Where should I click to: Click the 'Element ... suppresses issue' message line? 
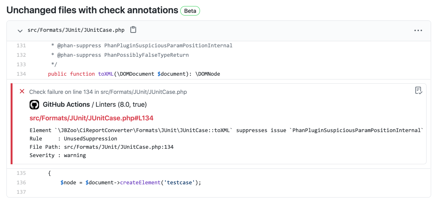pos(227,131)
